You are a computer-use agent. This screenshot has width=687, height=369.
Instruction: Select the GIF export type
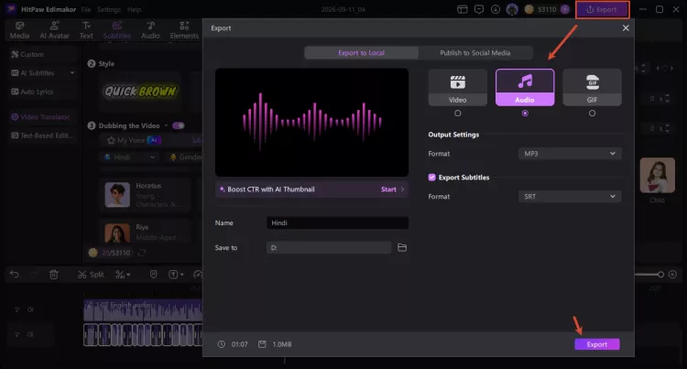click(x=592, y=87)
